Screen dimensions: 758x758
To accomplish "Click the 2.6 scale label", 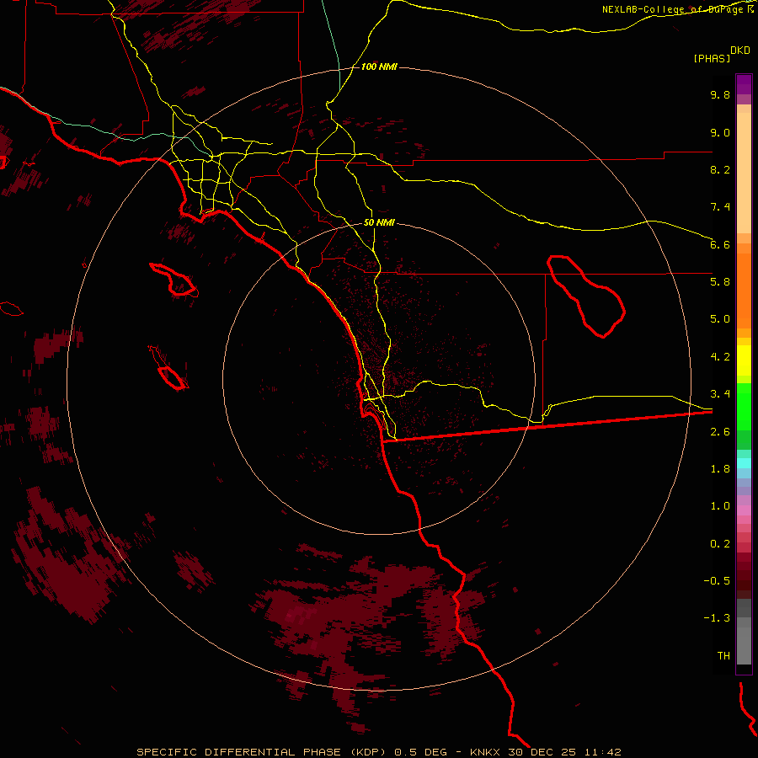I will (720, 432).
